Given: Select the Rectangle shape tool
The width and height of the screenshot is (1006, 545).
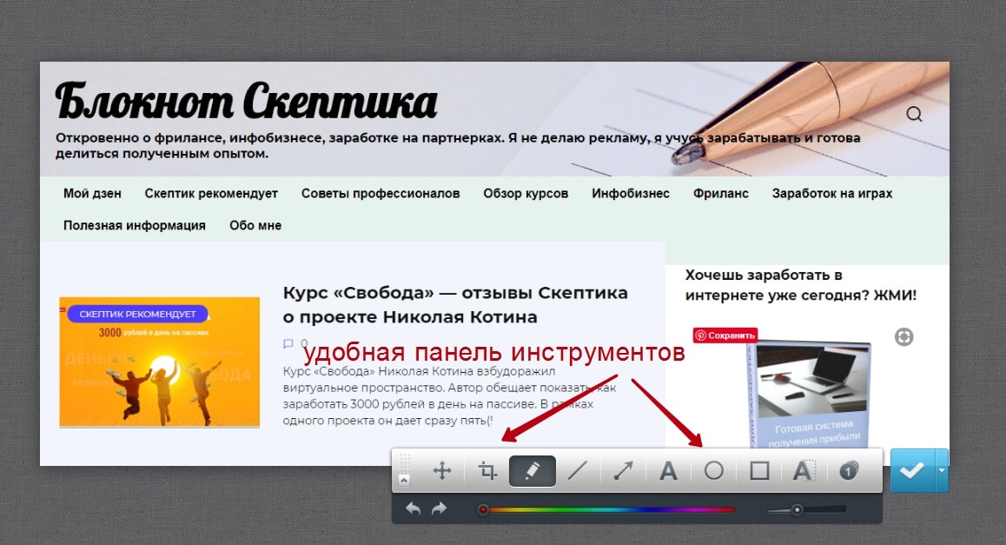Looking at the screenshot, I should pos(759,471).
